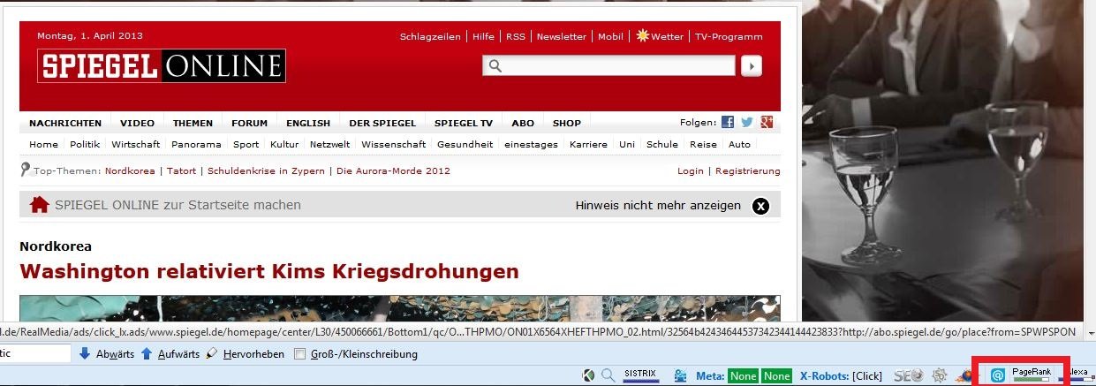Click the second green None meta badge
The width and height of the screenshot is (1096, 386).
(777, 376)
